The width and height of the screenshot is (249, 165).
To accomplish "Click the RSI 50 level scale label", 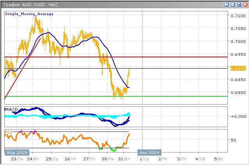I will coord(233,140).
